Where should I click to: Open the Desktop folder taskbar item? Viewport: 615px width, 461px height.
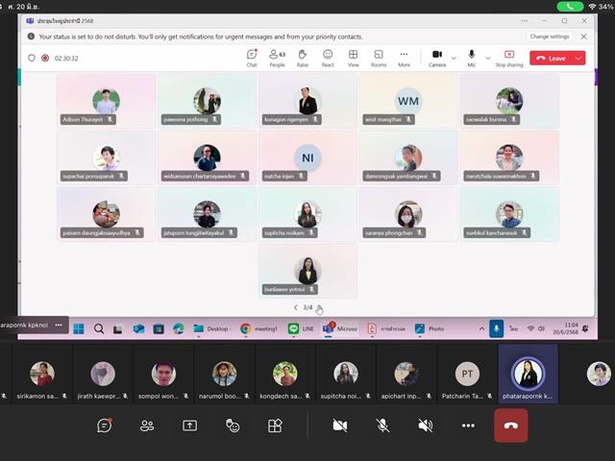coord(212,328)
